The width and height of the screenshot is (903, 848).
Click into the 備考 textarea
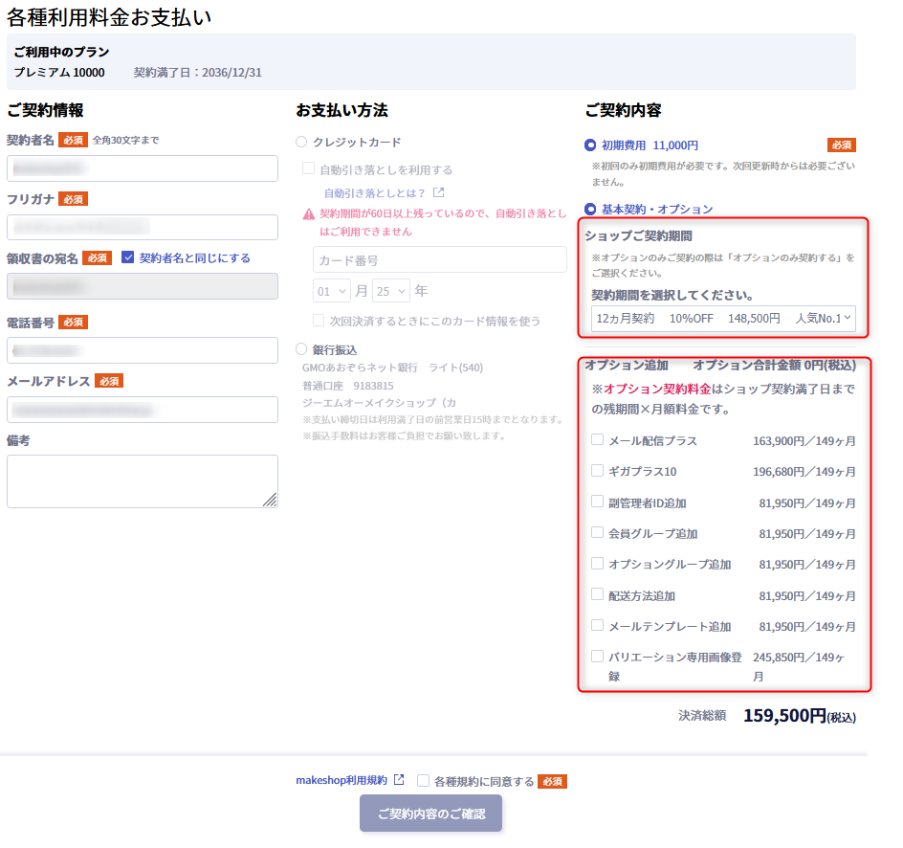[142, 480]
